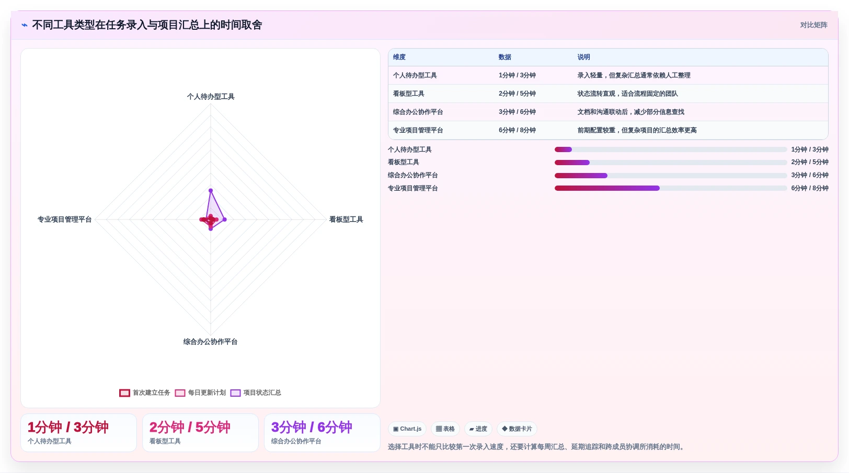Click the 表格 tag chip
This screenshot has height=473, width=849.
[445, 429]
